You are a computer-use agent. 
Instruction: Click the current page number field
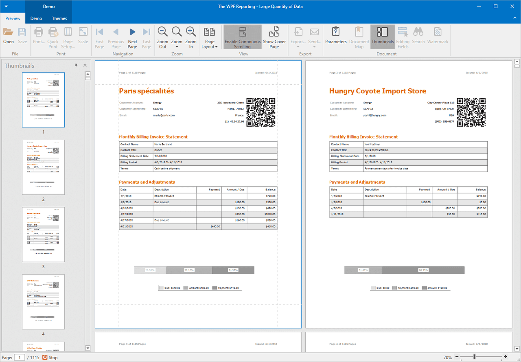20,358
